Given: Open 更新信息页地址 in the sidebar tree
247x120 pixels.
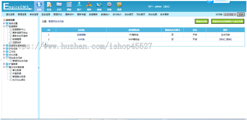Looking at the screenshot, I should 20,33.
